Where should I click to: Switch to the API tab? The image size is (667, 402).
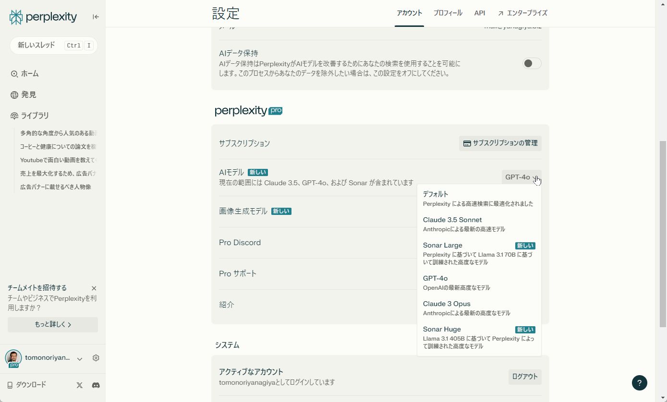[x=479, y=13]
